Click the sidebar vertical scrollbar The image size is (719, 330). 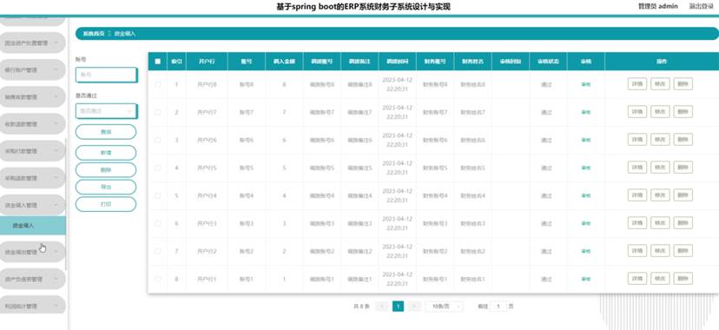(67, 204)
